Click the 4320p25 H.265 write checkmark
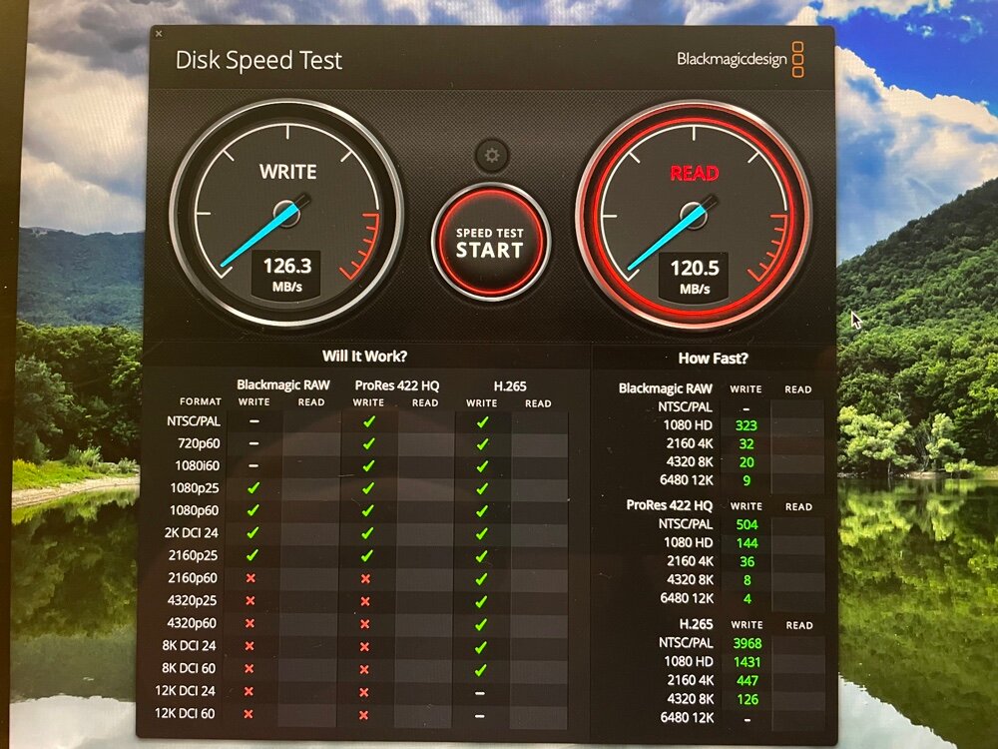Viewport: 998px width, 749px height. (481, 602)
